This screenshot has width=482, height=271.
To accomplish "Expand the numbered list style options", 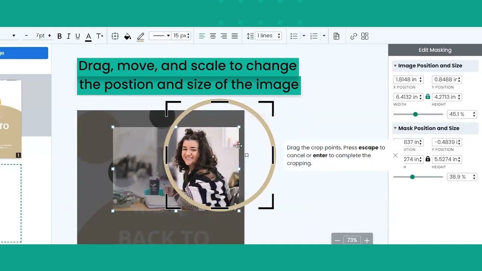I will pos(324,36).
